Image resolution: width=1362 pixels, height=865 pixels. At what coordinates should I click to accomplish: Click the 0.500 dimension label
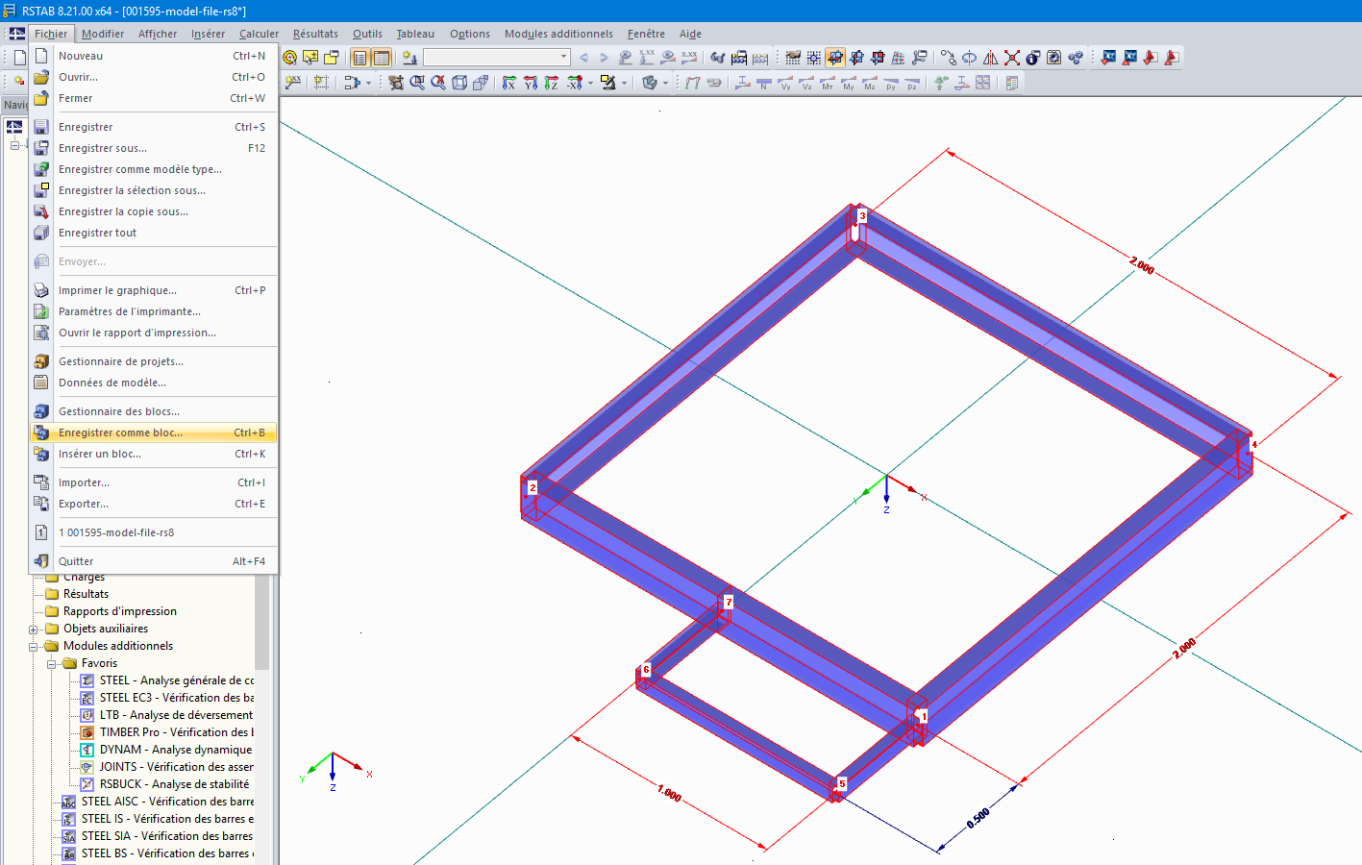pos(978,818)
